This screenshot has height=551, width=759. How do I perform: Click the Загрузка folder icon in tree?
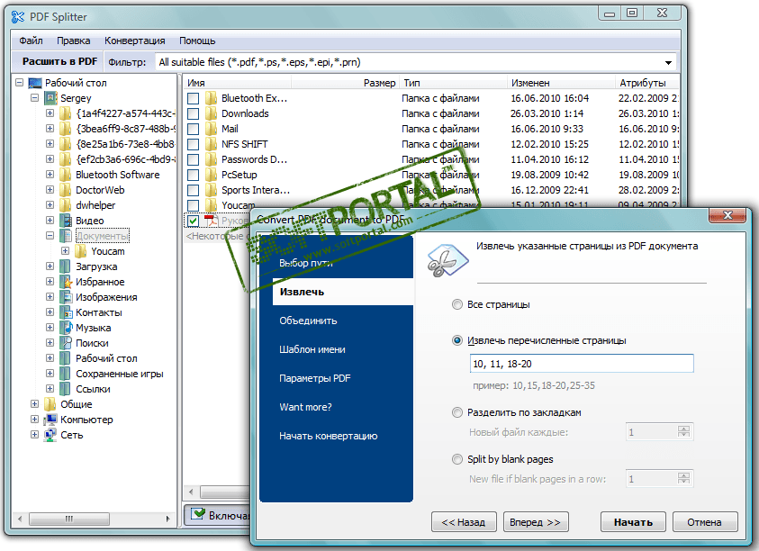click(66, 266)
